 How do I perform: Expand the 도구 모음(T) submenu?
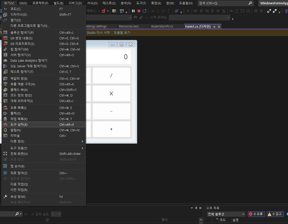(44, 148)
